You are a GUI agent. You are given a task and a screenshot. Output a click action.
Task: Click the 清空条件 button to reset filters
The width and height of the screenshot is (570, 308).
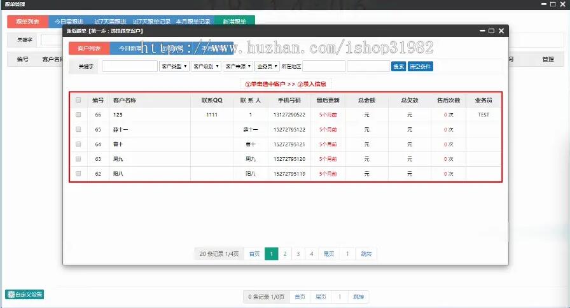420,66
